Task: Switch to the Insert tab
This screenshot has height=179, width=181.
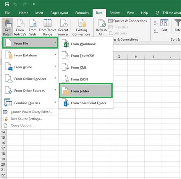Action: 39,13
